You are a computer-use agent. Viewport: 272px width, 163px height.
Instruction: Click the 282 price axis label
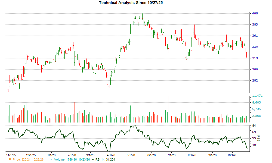[x=255, y=80]
